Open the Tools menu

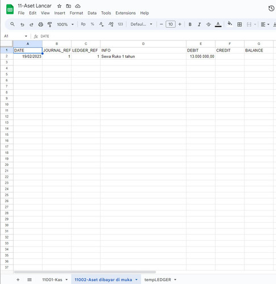[106, 13]
